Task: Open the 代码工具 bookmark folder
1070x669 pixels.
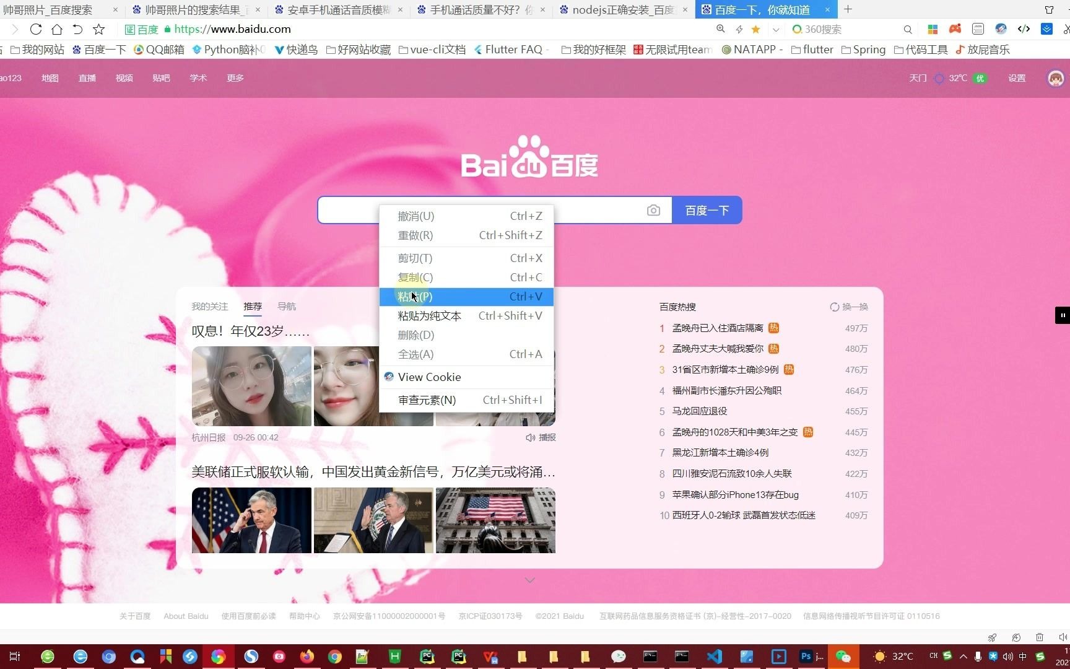Action: click(921, 50)
